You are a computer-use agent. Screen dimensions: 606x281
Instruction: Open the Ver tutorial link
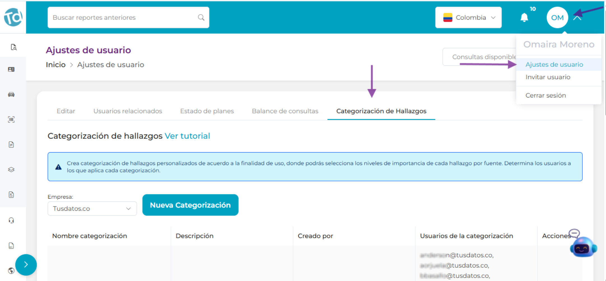[187, 136]
